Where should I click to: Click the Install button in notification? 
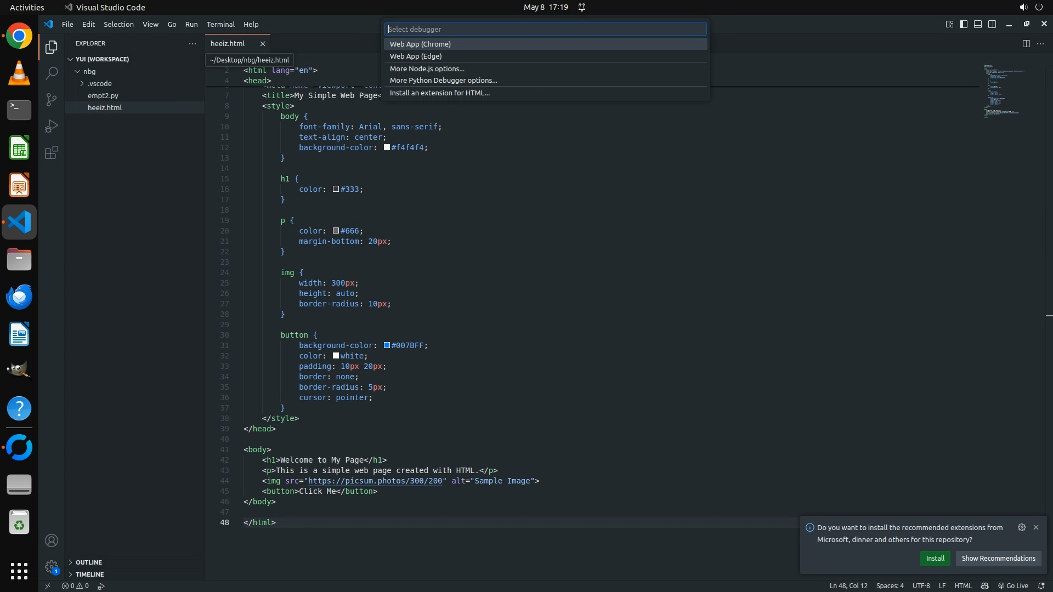[x=935, y=559]
